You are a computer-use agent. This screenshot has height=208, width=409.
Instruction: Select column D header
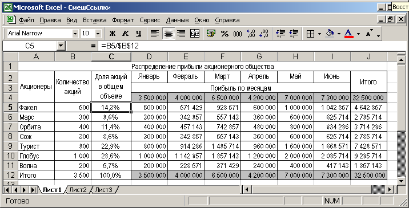point(150,57)
